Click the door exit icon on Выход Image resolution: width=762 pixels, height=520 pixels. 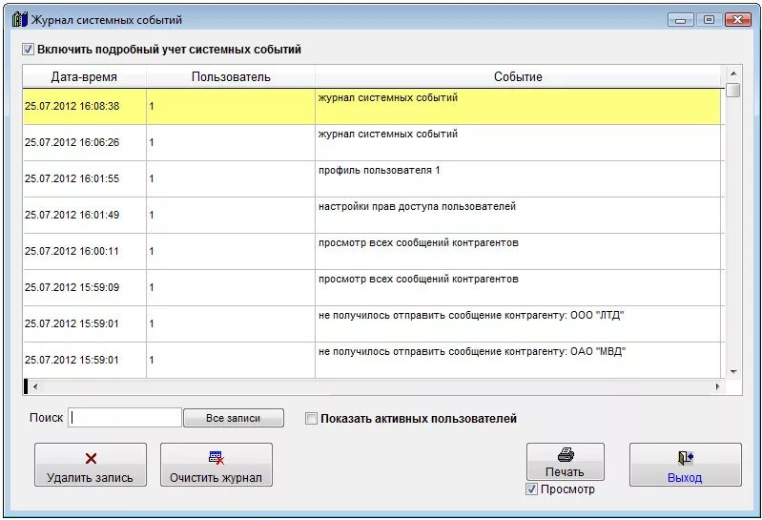pos(685,458)
